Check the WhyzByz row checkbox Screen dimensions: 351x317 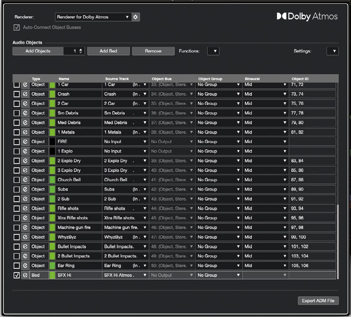coord(17,237)
